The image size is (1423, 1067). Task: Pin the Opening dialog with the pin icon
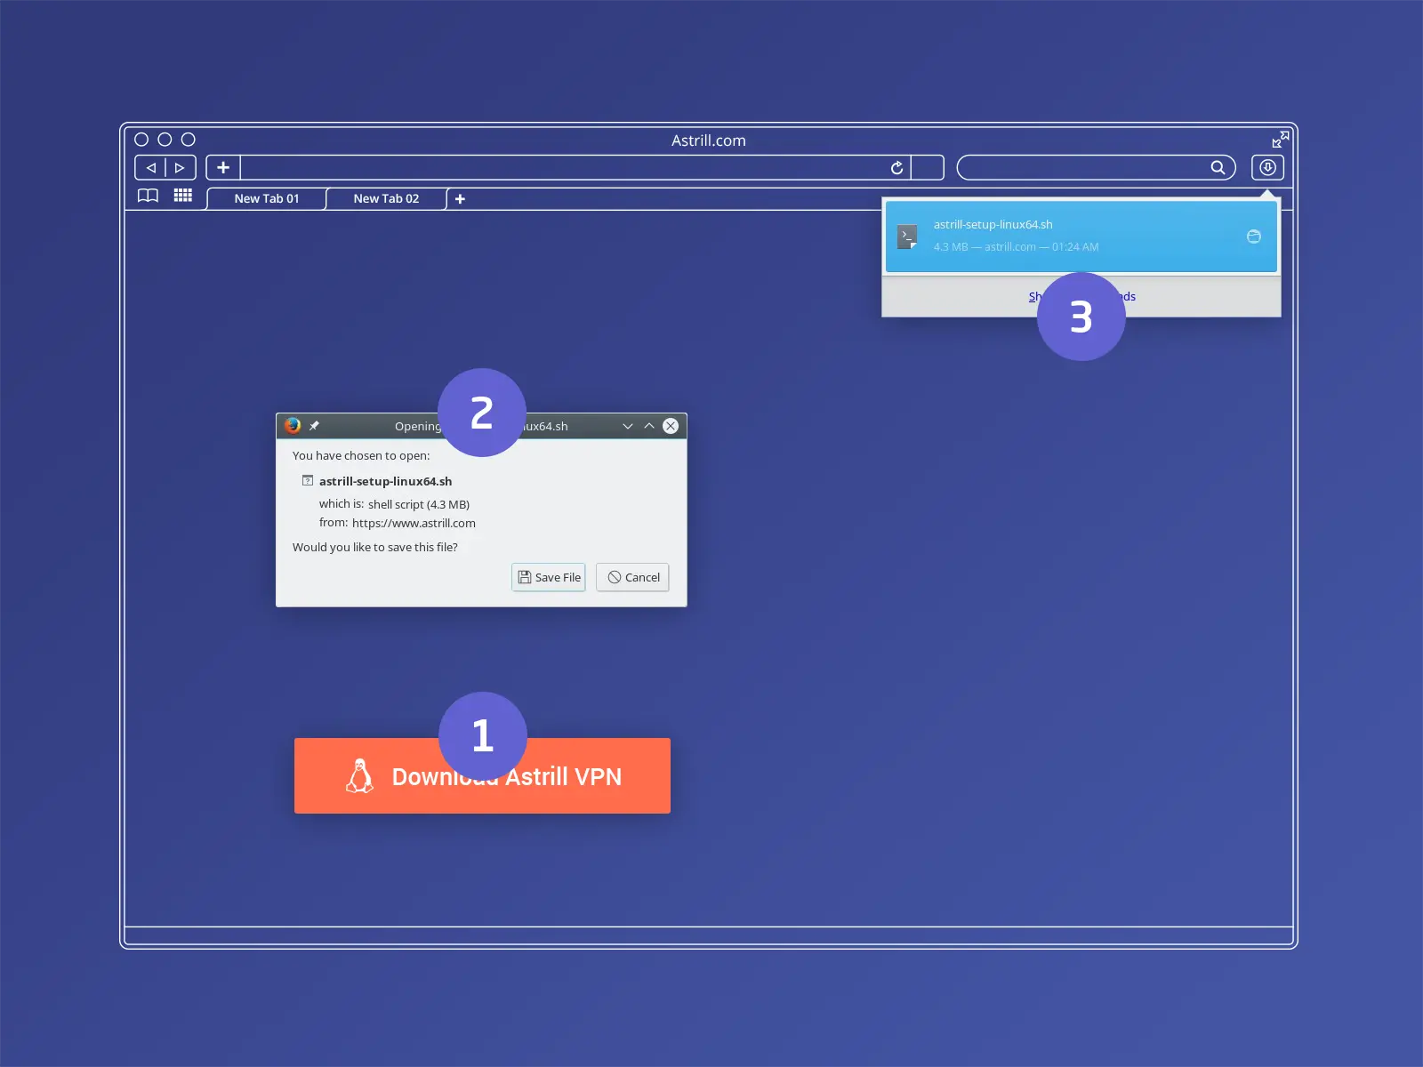click(314, 426)
